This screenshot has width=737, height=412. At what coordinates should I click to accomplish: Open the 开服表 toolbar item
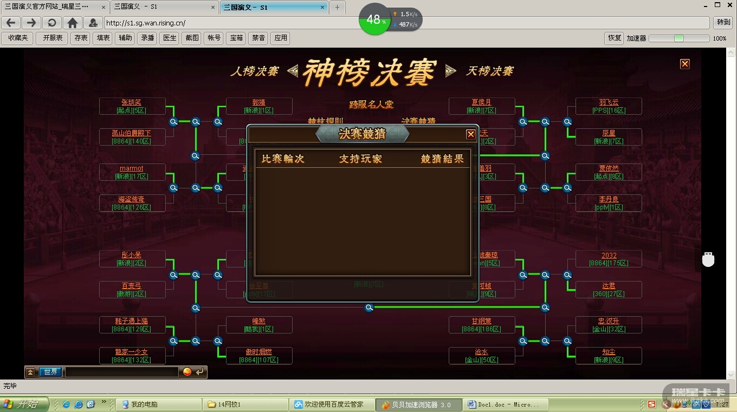[53, 38]
